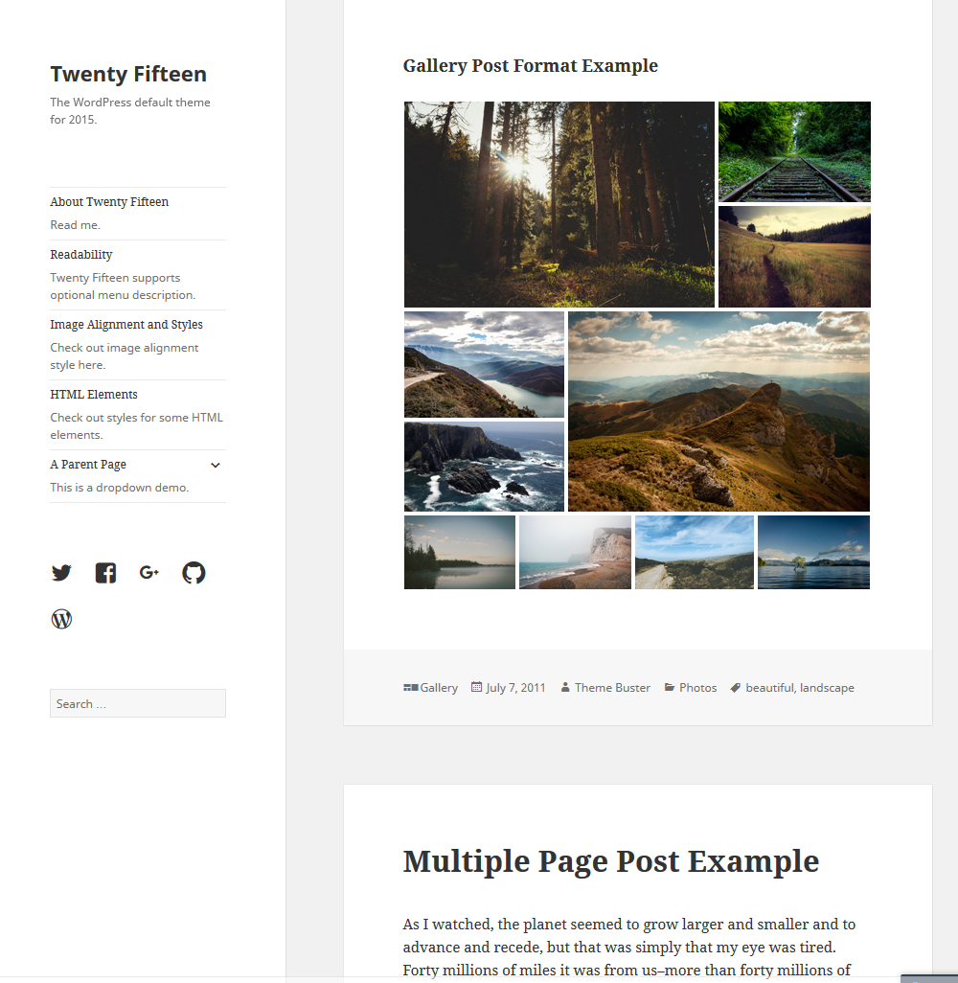Open the Photos category link
Viewport: 958px width, 983px height.
(x=697, y=688)
